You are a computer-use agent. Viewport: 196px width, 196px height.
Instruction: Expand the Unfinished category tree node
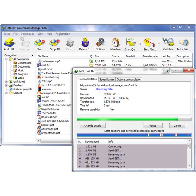click(6, 82)
